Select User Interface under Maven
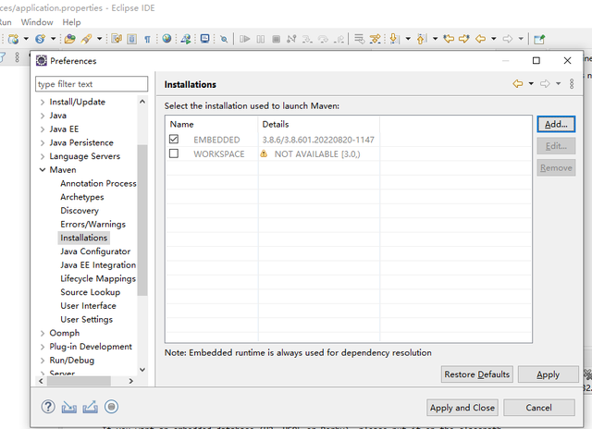 tap(88, 306)
